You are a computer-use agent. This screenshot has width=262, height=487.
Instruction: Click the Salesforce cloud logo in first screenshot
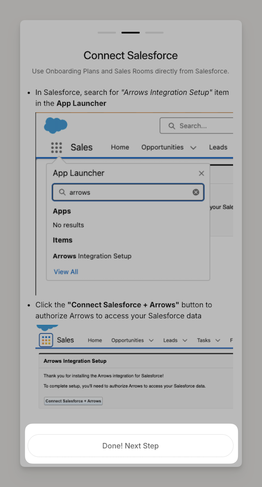pos(56,125)
